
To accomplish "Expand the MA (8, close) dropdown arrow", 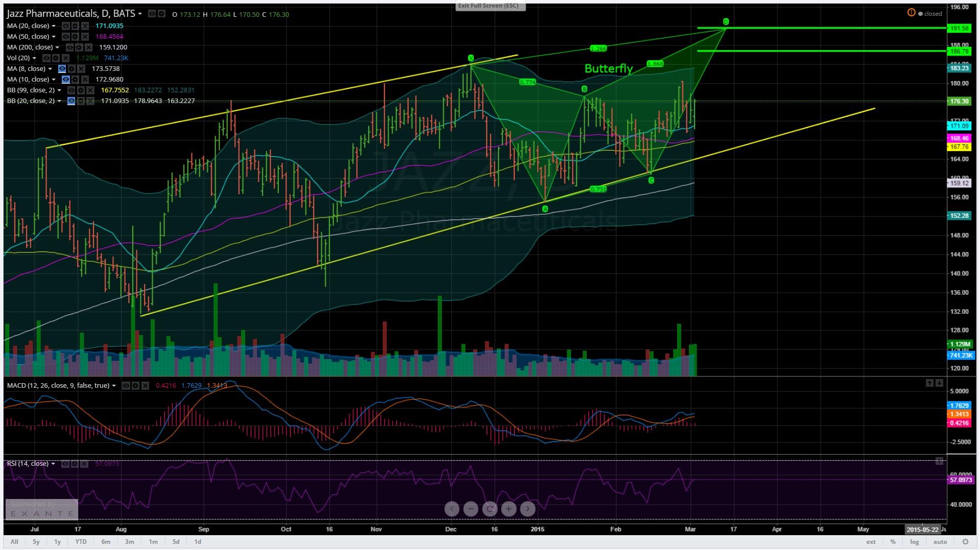I will pyautogui.click(x=50, y=69).
